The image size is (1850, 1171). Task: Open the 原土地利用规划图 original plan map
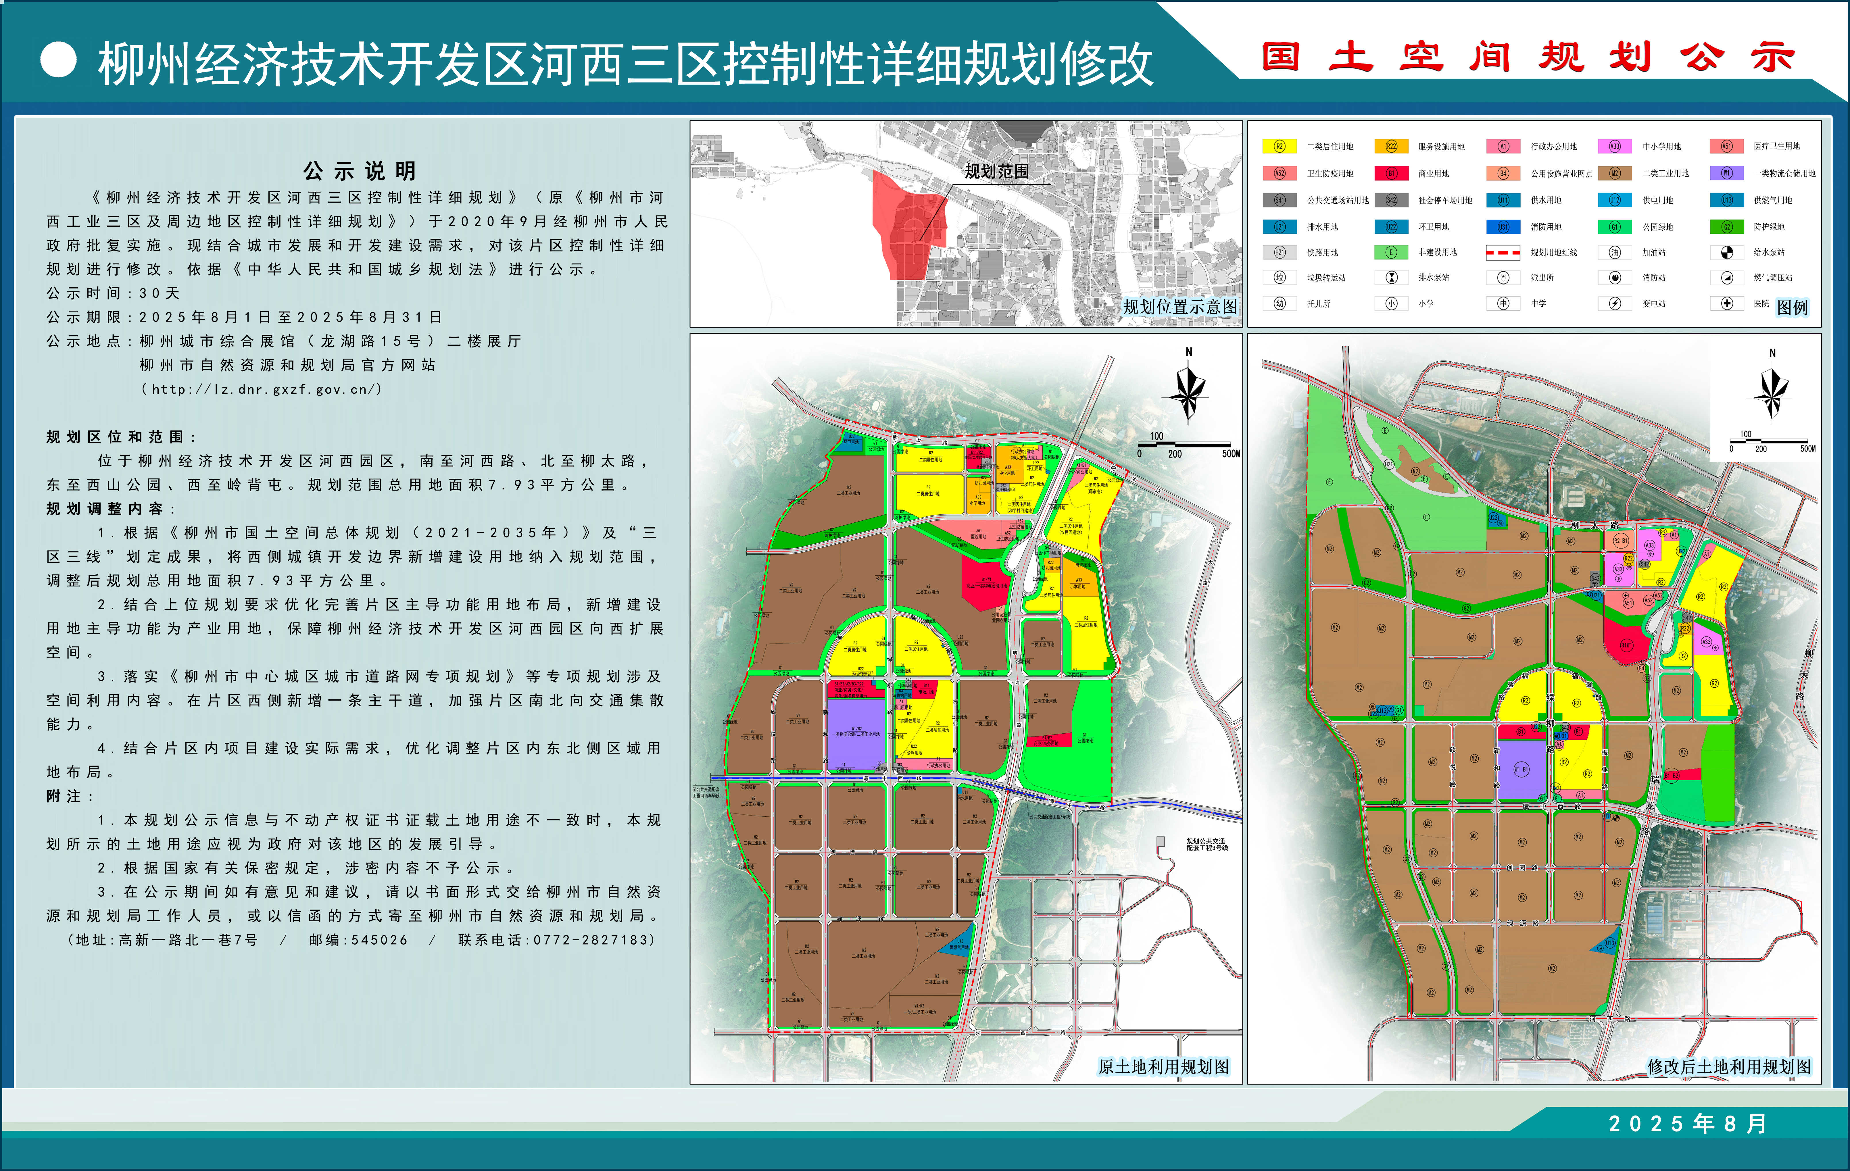click(966, 708)
